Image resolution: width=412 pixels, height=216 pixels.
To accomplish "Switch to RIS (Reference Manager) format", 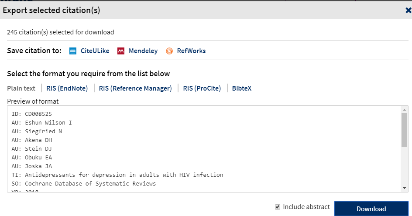I will click(135, 88).
